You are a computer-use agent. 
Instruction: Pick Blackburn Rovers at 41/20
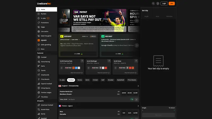coord(135,93)
